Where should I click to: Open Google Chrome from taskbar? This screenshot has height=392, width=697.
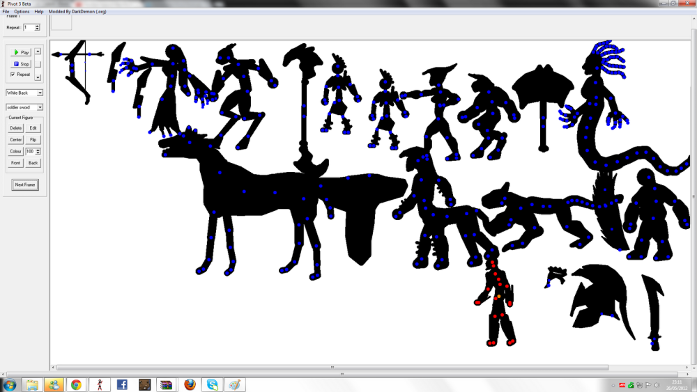tap(77, 385)
